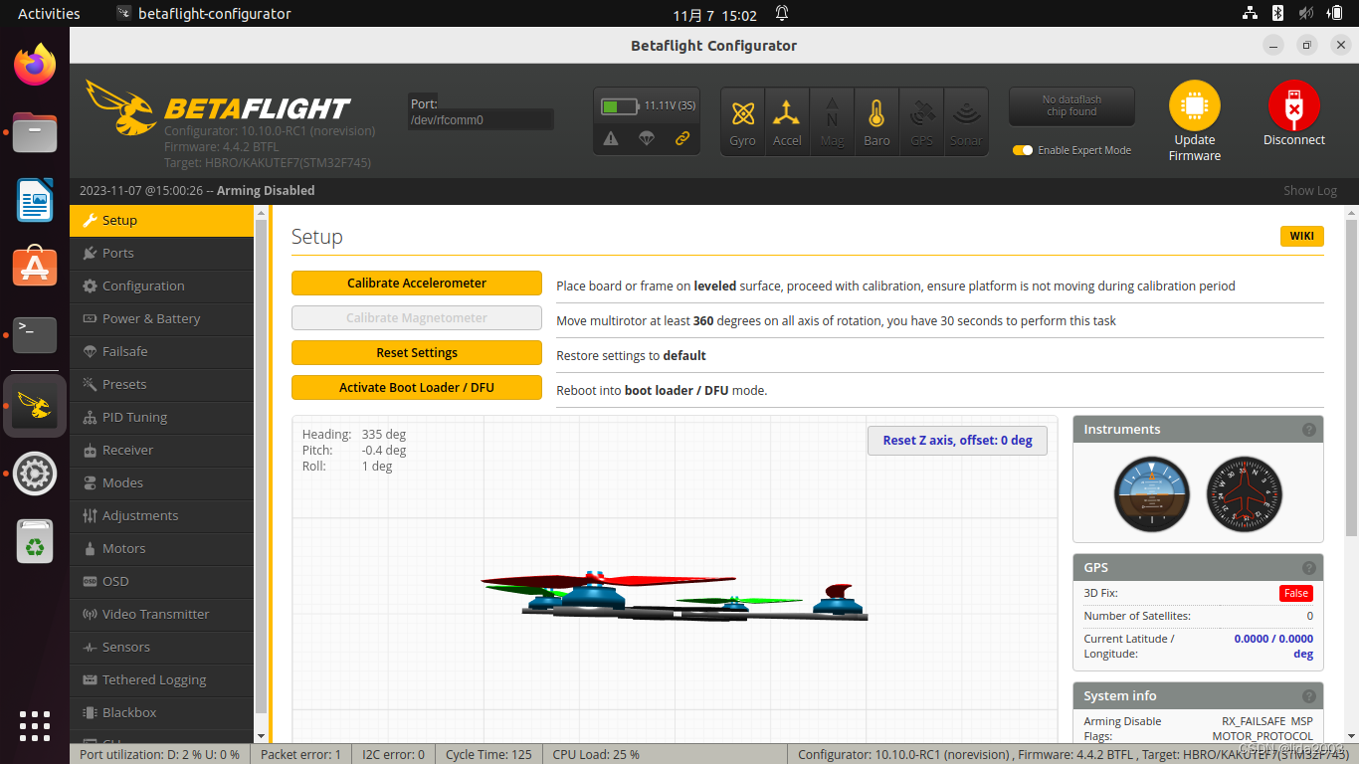Open the Ports tab
Image resolution: width=1359 pixels, height=764 pixels.
[x=161, y=254]
